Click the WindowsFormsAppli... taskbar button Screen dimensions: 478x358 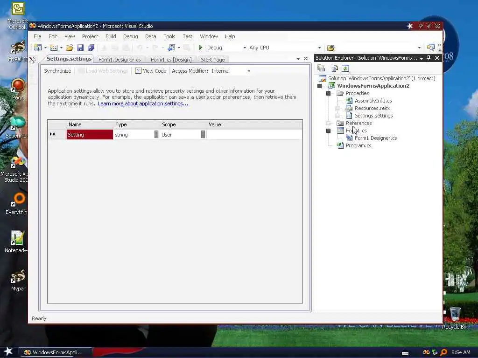[x=56, y=352]
